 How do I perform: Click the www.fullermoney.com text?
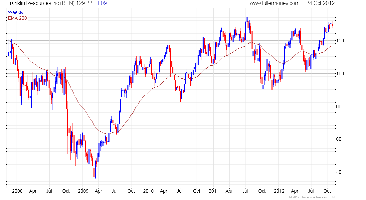coord(274,3)
